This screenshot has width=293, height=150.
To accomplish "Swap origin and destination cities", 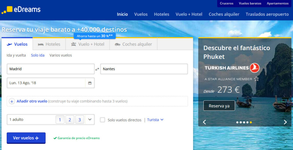I will tap(97, 69).
